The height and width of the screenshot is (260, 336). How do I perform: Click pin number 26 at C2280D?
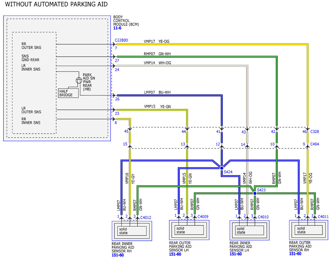click(x=117, y=99)
